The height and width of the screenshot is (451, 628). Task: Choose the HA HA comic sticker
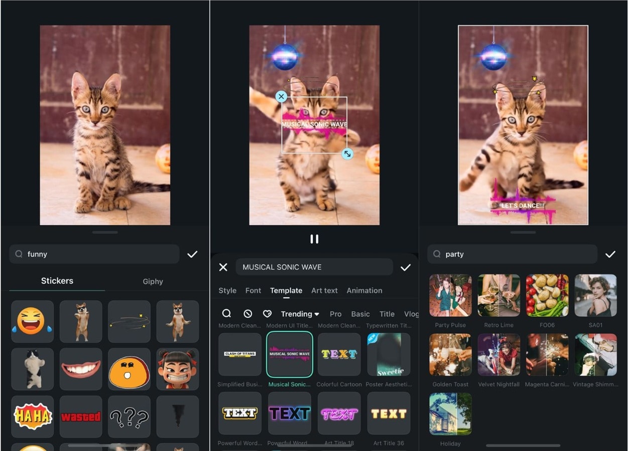[x=33, y=417]
